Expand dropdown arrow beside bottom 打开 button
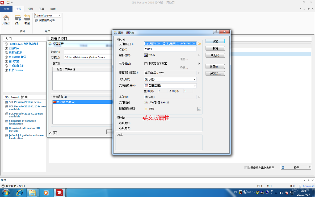This screenshot has width=315, height=197. 309,167
